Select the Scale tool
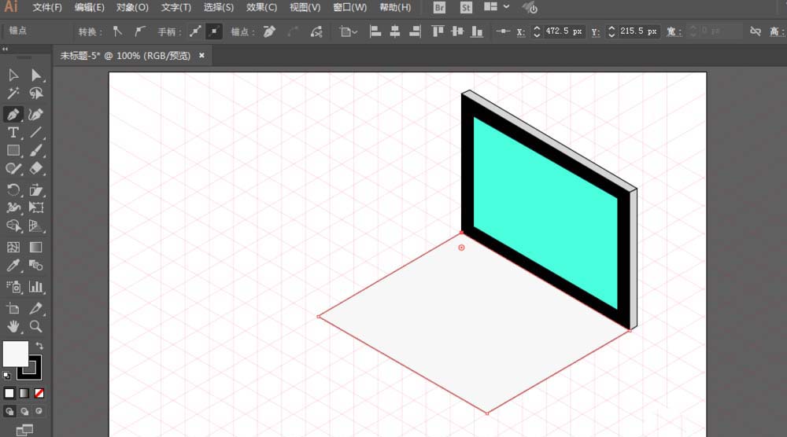787x437 pixels. [x=35, y=189]
